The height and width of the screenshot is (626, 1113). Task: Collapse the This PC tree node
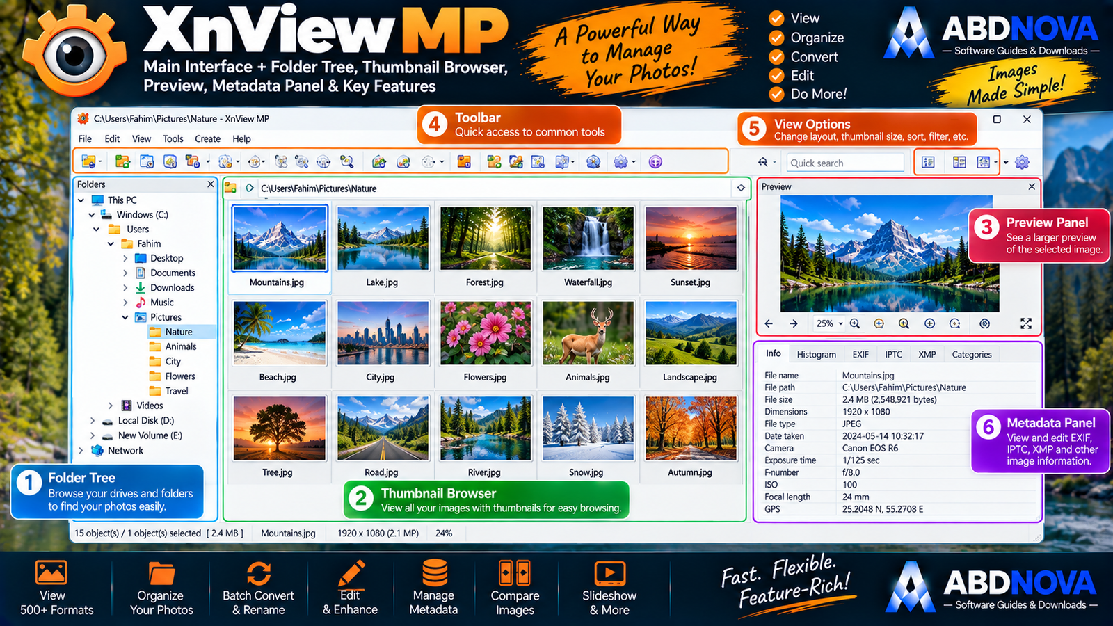point(81,200)
